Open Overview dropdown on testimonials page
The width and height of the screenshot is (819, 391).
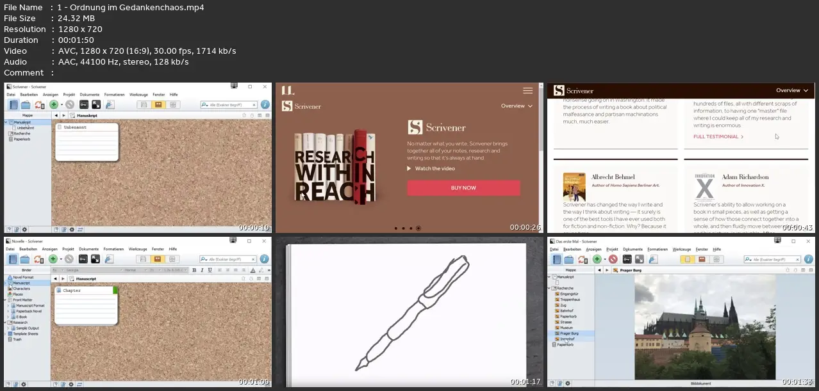pyautogui.click(x=792, y=91)
